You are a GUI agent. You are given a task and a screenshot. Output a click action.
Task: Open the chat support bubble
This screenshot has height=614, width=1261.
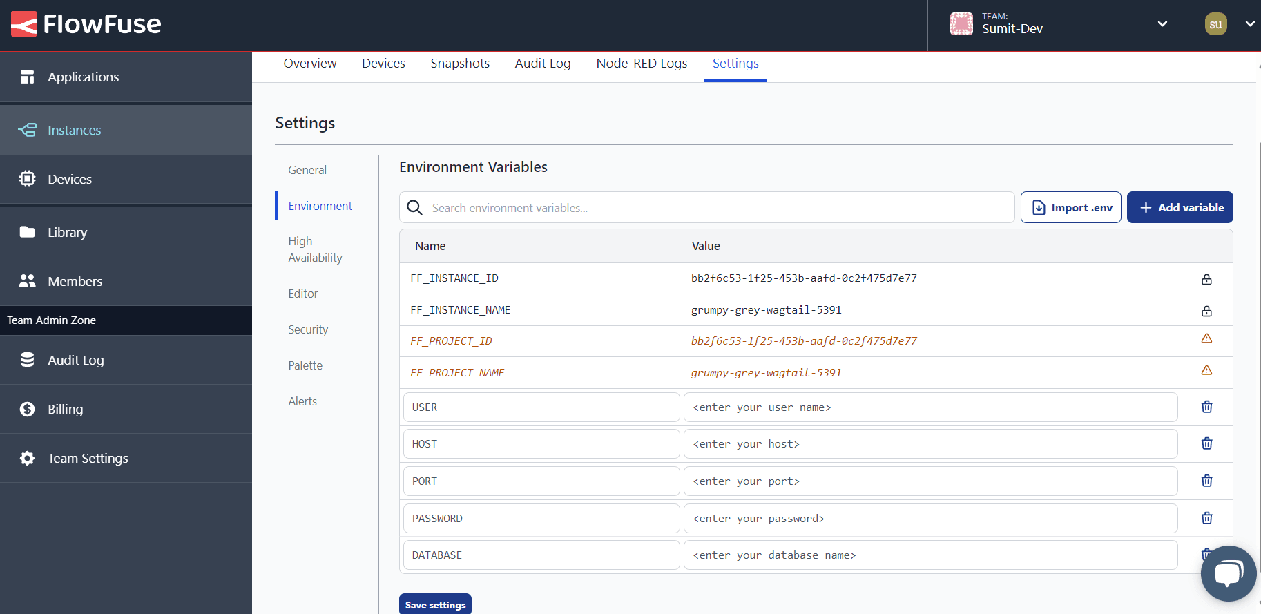click(x=1228, y=573)
